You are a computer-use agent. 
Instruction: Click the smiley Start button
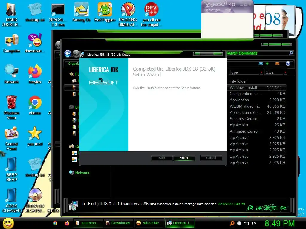(x=8, y=223)
